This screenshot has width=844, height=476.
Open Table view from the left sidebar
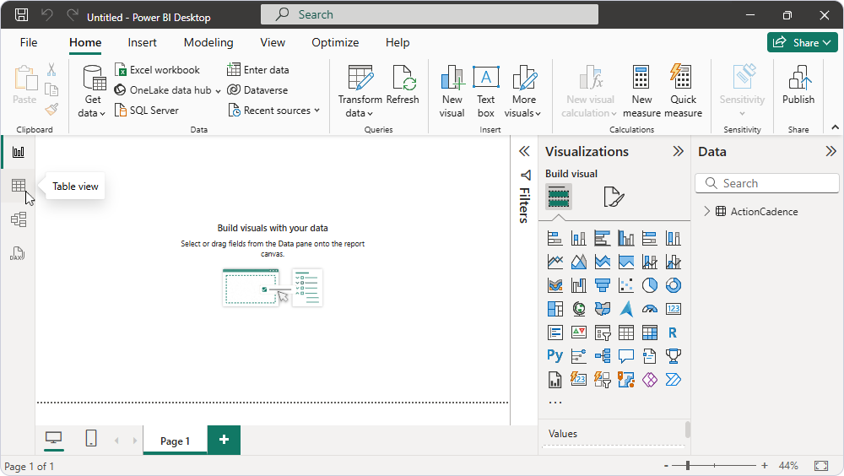(19, 186)
